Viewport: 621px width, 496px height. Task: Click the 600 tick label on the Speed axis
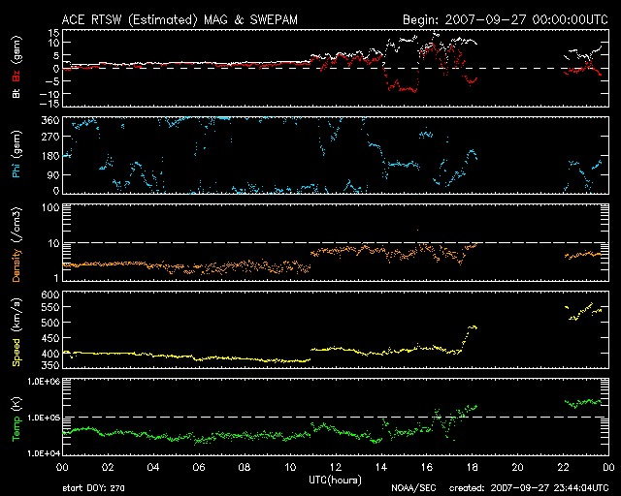[50, 294]
